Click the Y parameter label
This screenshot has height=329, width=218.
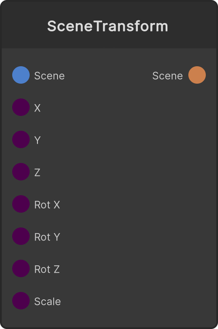point(37,140)
